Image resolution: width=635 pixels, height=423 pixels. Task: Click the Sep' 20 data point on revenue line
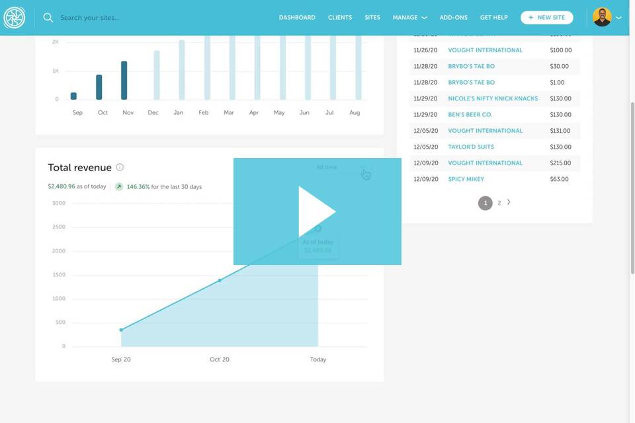point(121,330)
